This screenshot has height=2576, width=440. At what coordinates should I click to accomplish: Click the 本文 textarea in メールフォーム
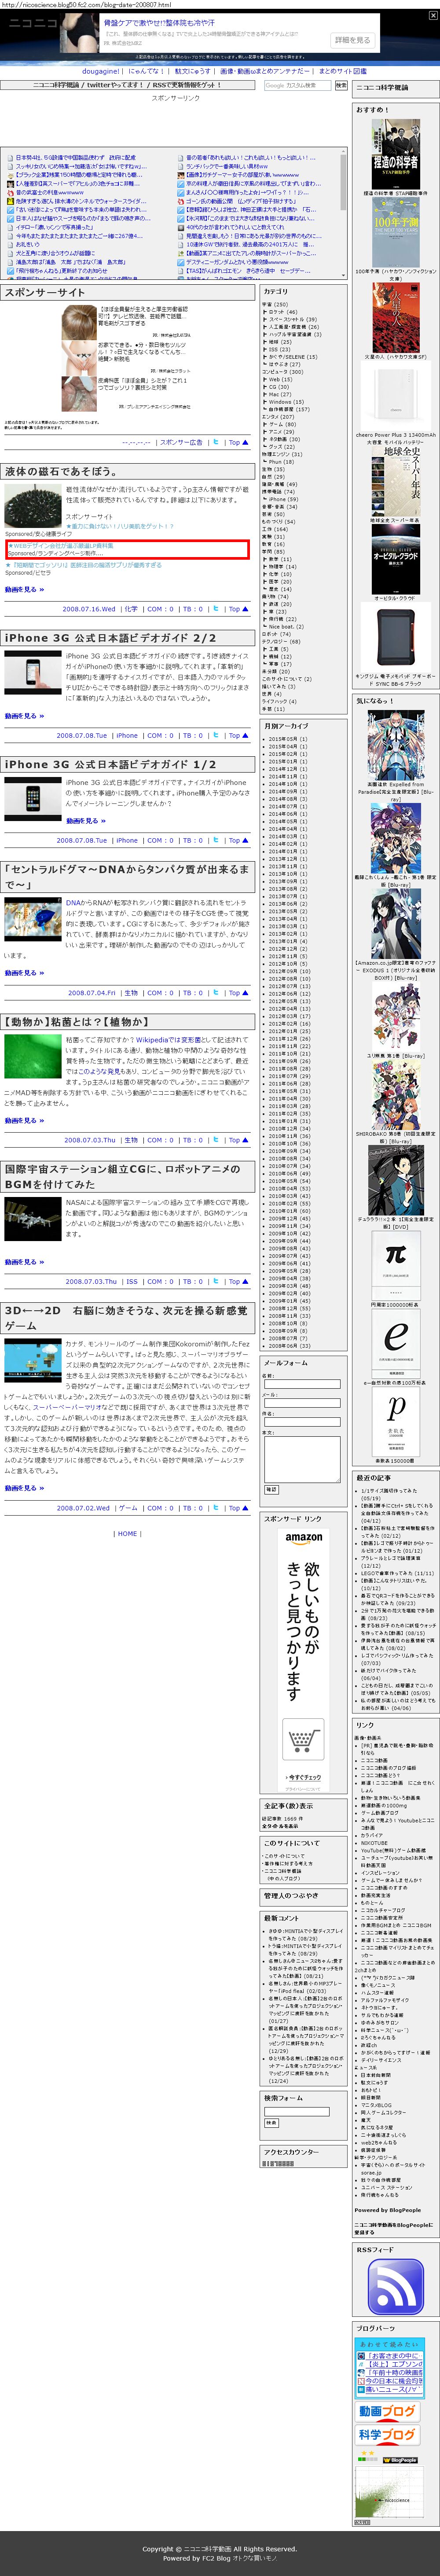(302, 1459)
